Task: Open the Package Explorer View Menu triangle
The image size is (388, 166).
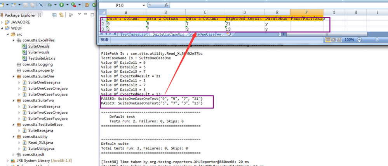Action: point(80,15)
